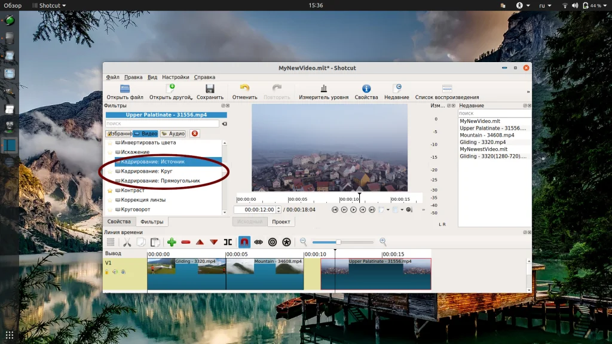This screenshot has width=612, height=344.
Task: Switch to the Свойства tab
Action: pos(118,222)
